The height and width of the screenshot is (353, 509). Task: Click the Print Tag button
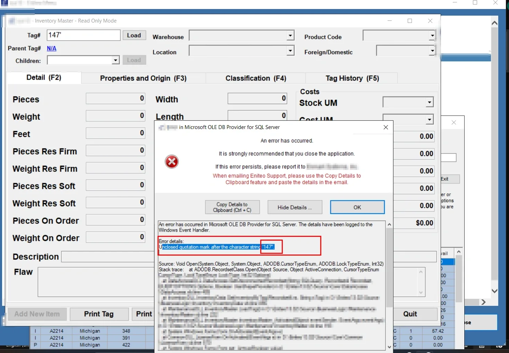pyautogui.click(x=99, y=314)
